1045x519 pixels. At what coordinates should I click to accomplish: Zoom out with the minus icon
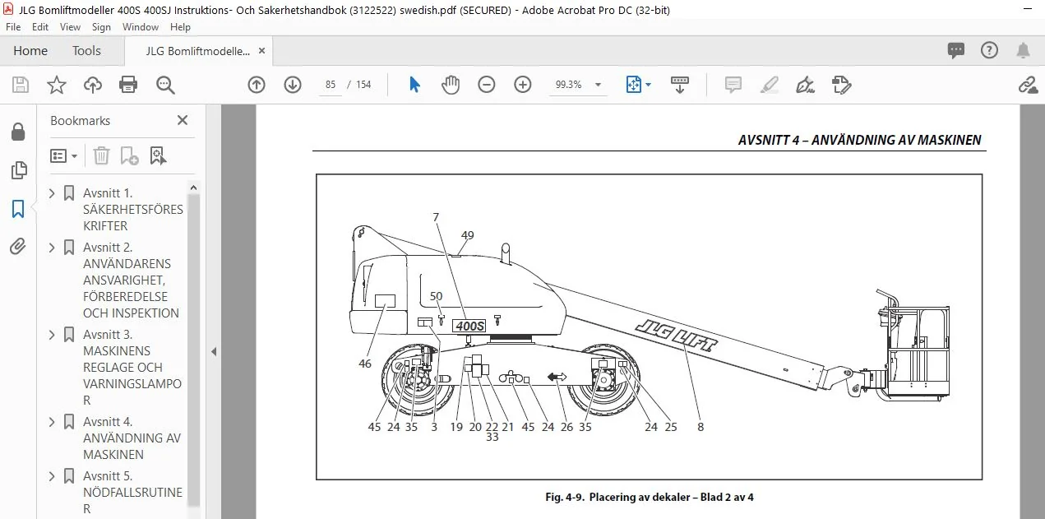(x=487, y=85)
